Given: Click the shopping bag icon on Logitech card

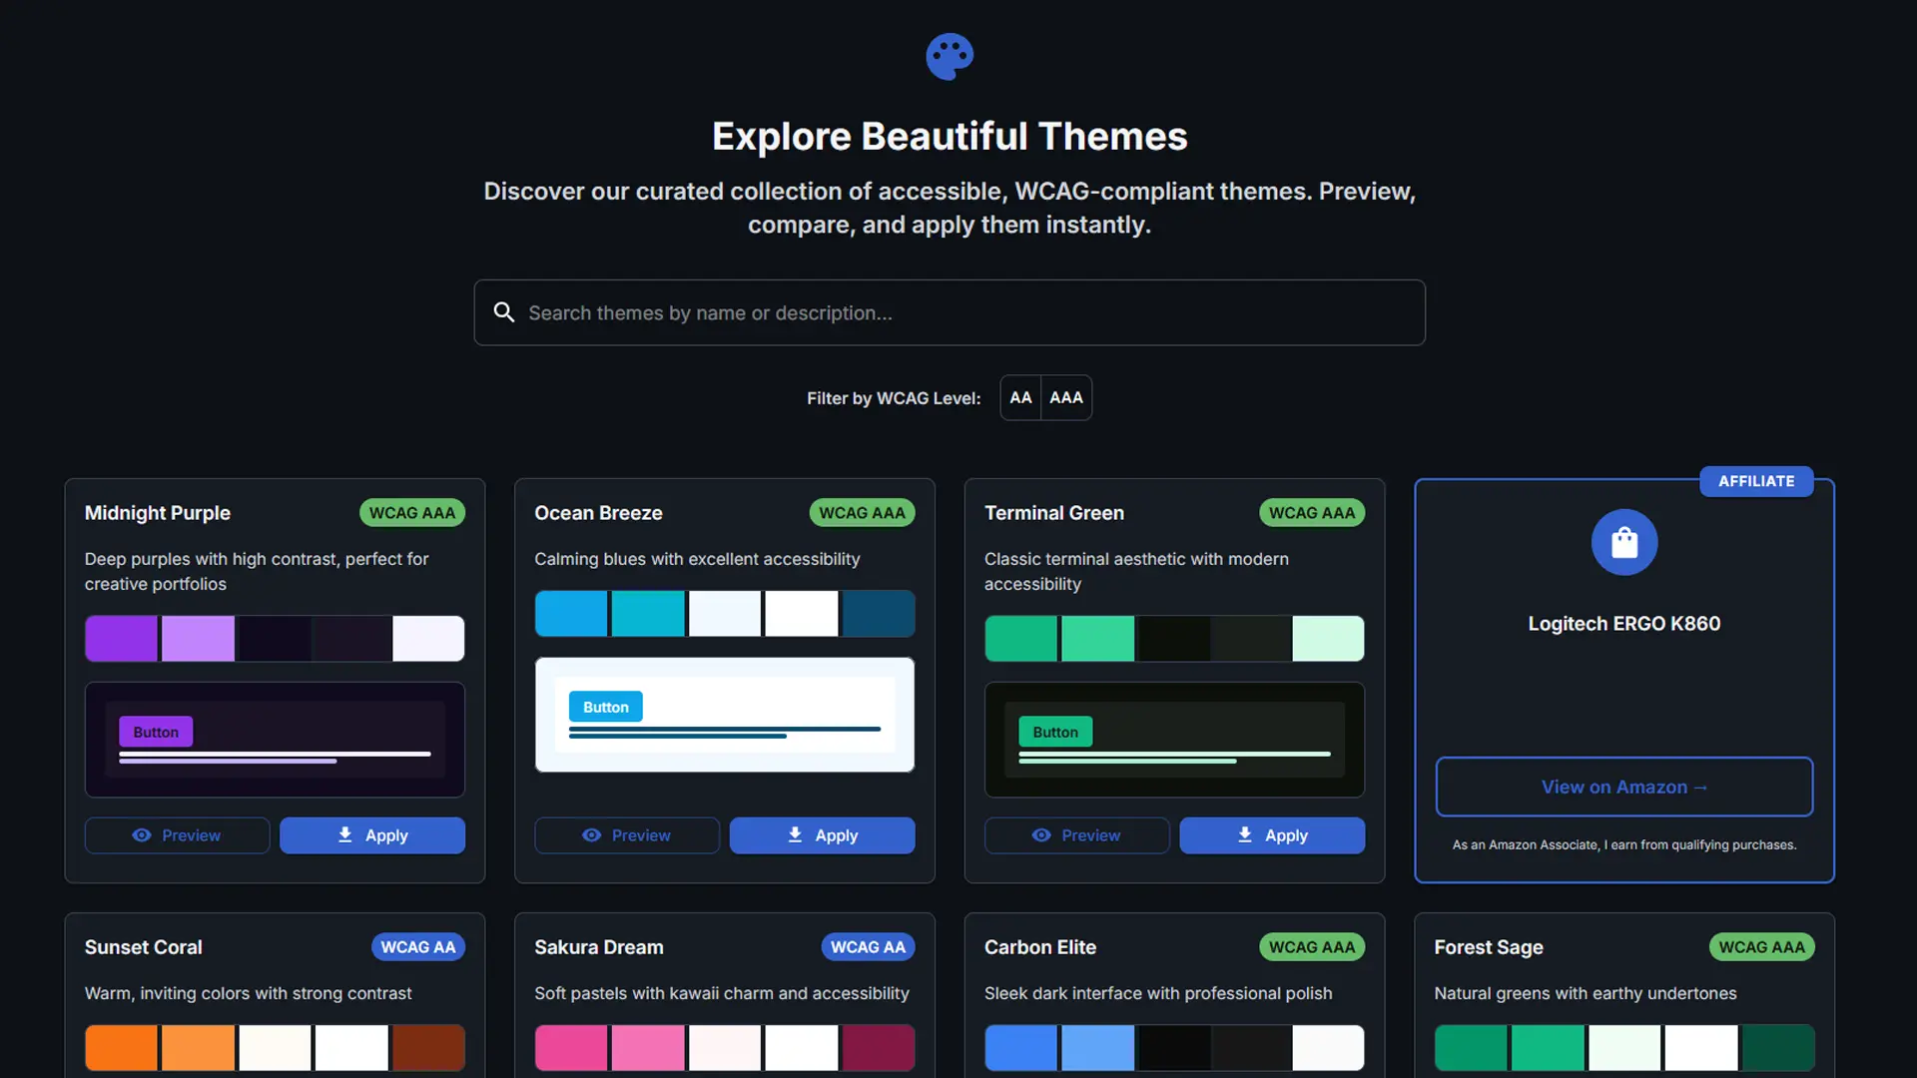Looking at the screenshot, I should click(1623, 542).
